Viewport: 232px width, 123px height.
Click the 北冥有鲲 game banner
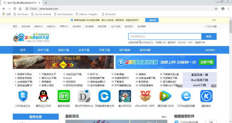63,62
